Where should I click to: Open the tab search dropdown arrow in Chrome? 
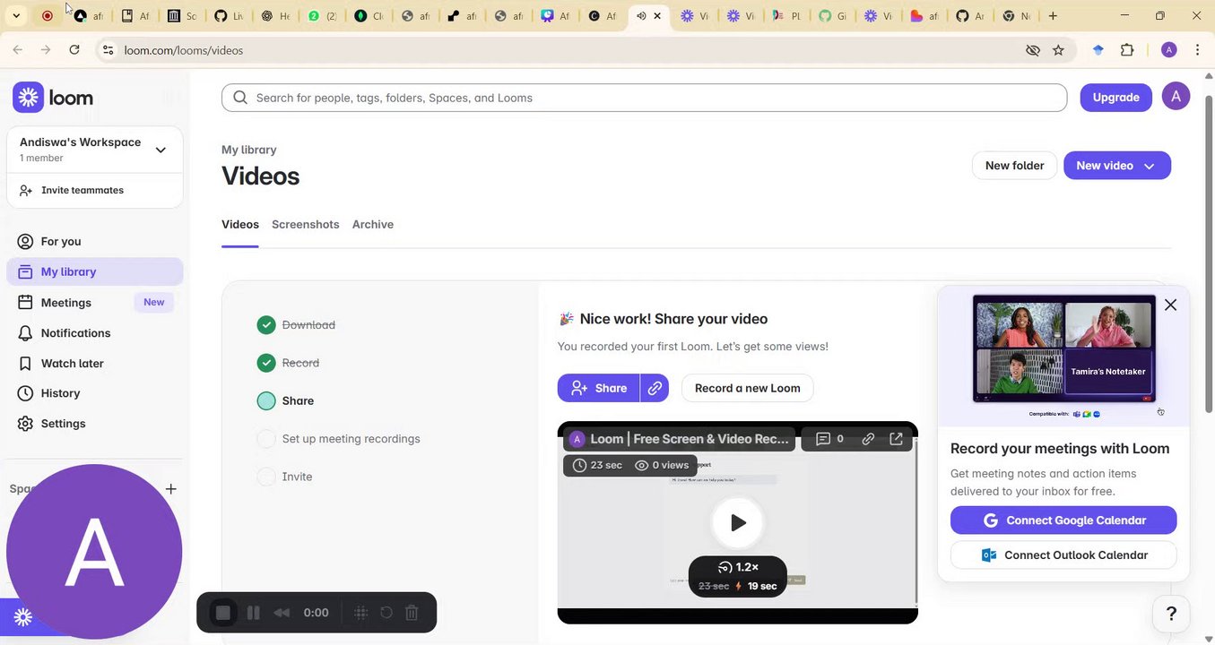tap(16, 15)
